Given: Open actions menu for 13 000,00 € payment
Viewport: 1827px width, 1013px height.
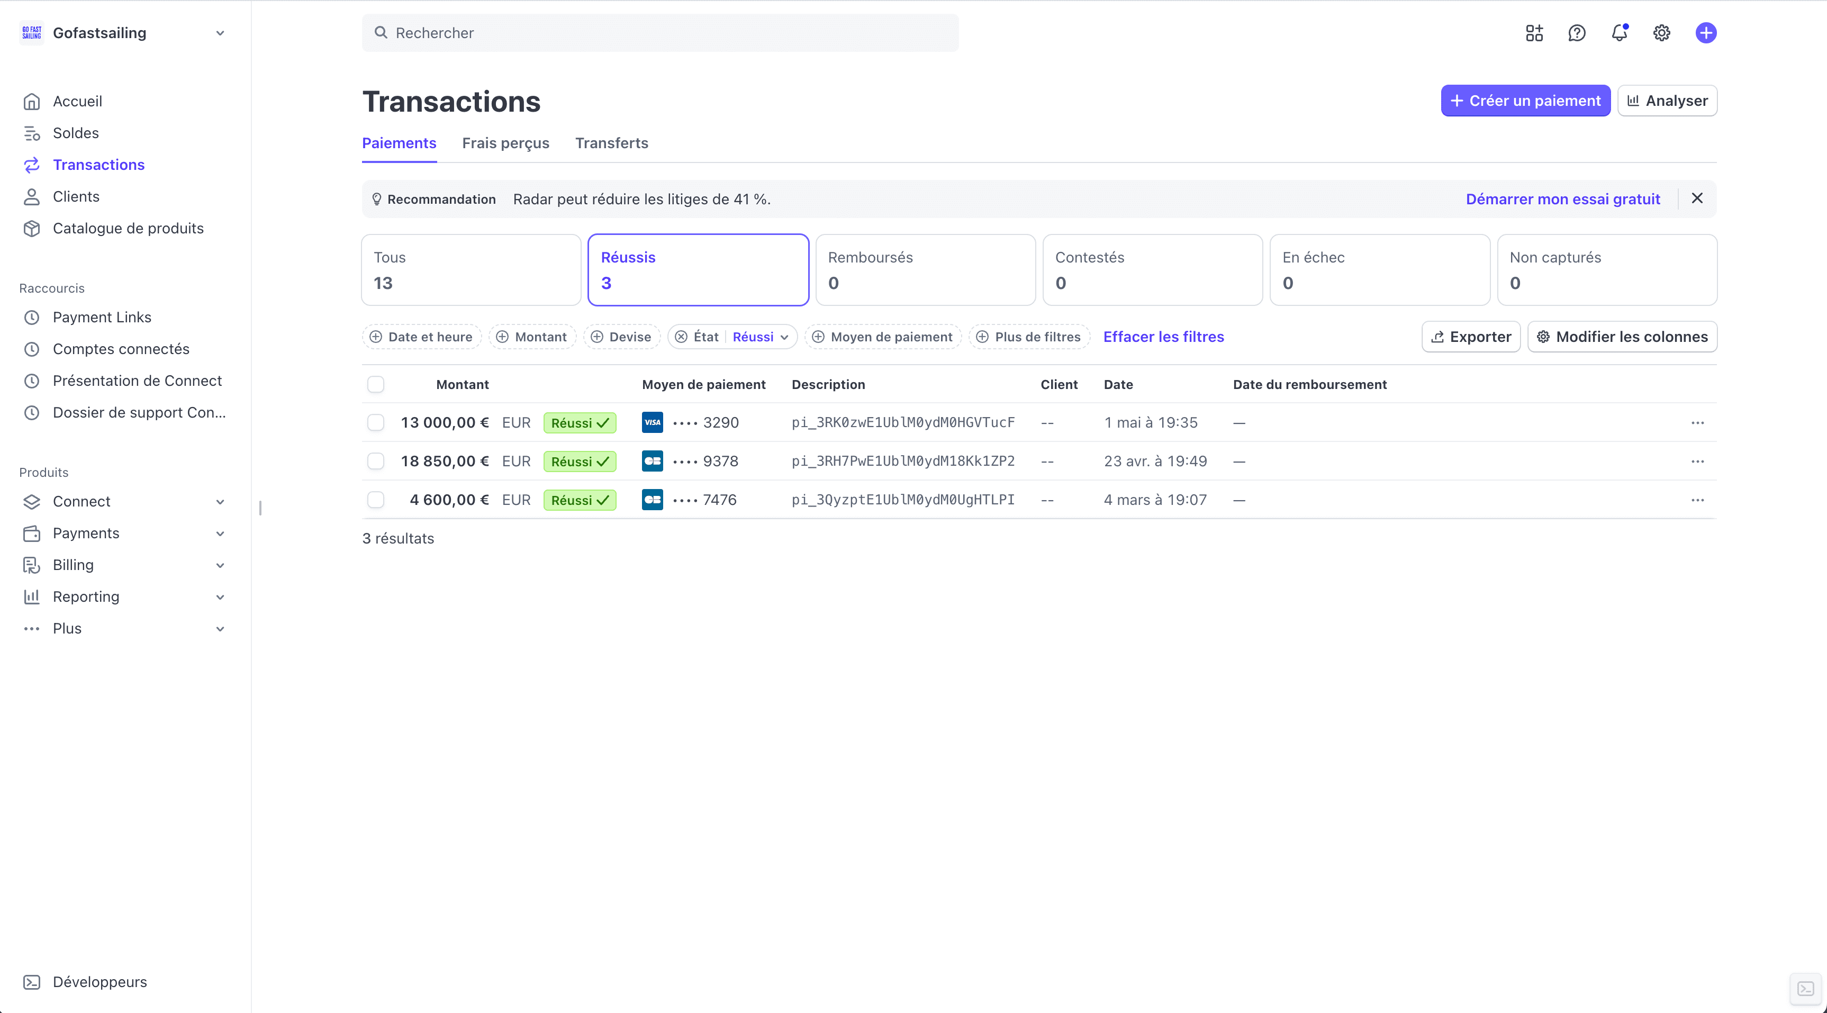Looking at the screenshot, I should coord(1697,423).
